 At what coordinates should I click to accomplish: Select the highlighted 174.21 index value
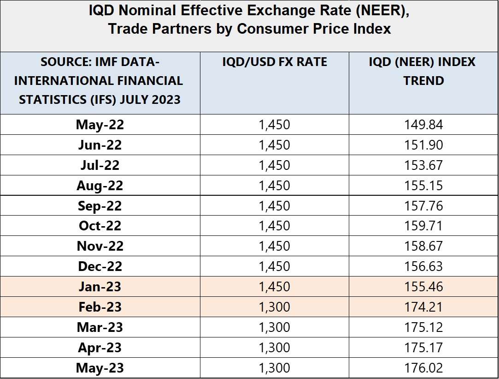pos(423,307)
